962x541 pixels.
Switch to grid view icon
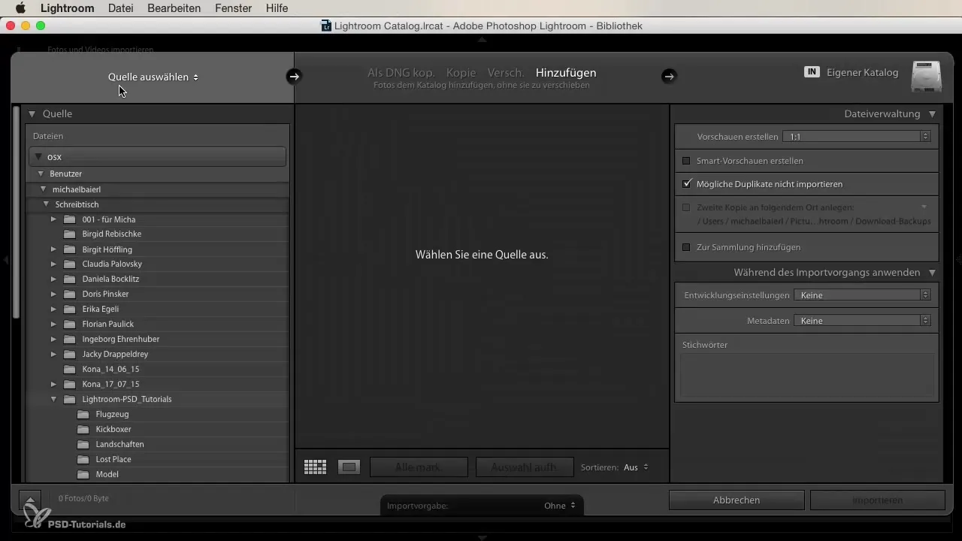coord(315,467)
